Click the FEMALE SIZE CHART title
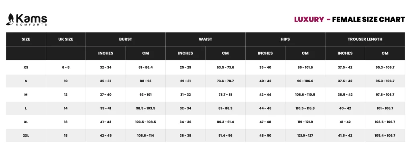Viewport: 411px width, 148px height. pyautogui.click(x=368, y=20)
